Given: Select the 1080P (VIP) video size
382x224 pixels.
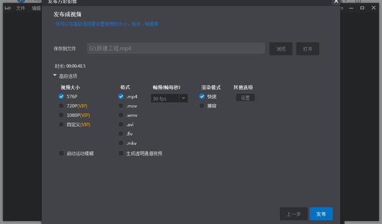Looking at the screenshot, I should (61, 115).
